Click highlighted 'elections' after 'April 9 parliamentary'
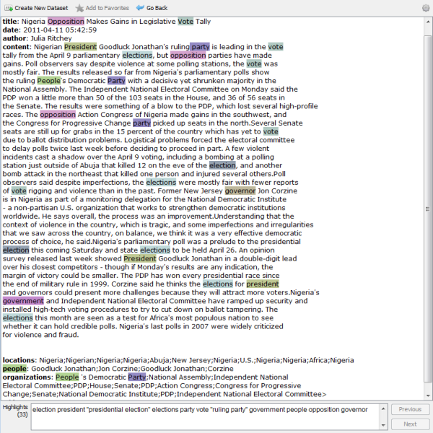 [x=137, y=56]
